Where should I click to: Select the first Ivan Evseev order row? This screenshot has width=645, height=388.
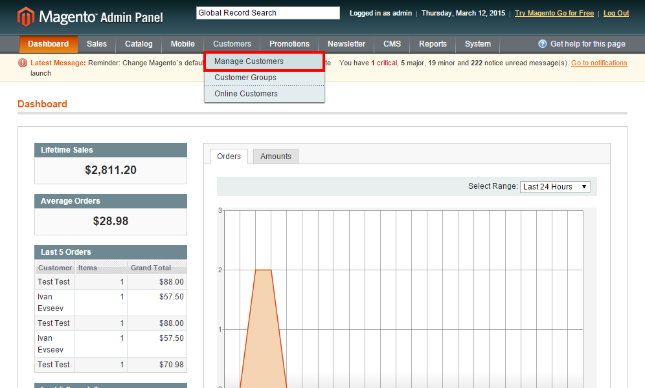click(111, 303)
